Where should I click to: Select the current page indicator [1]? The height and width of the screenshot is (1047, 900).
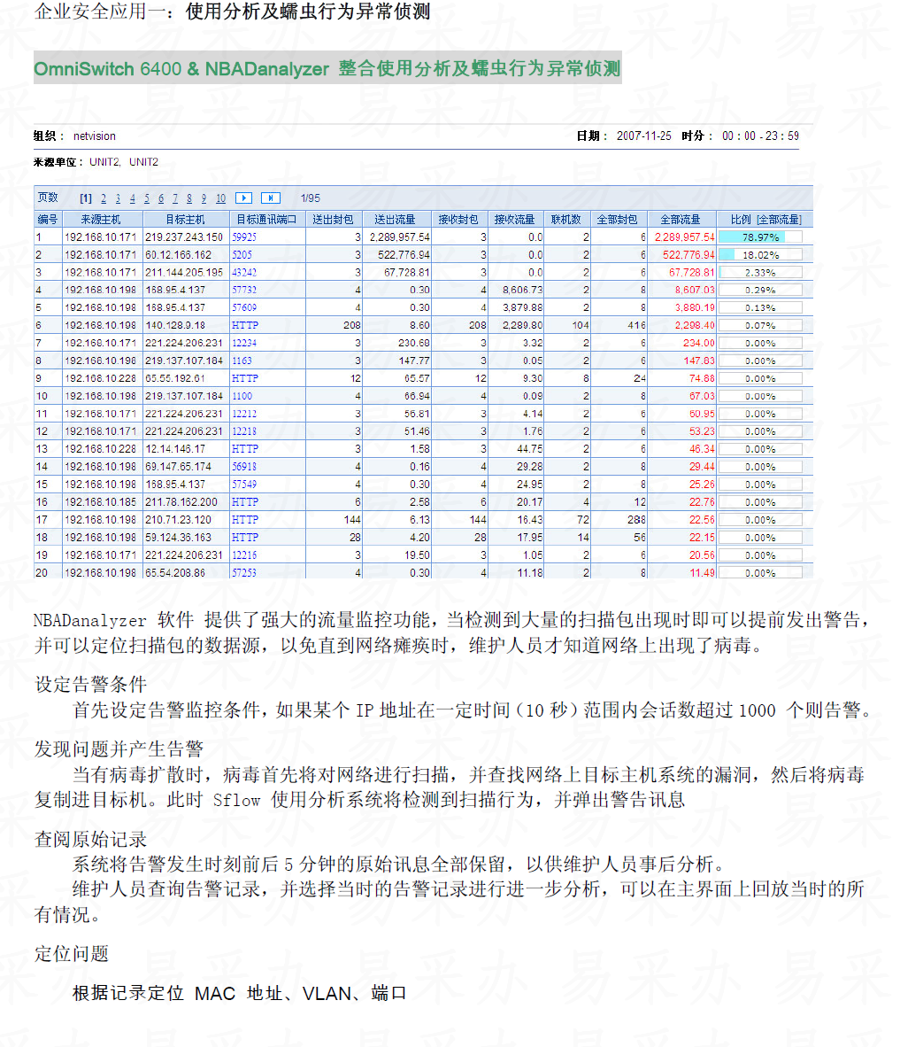click(86, 198)
